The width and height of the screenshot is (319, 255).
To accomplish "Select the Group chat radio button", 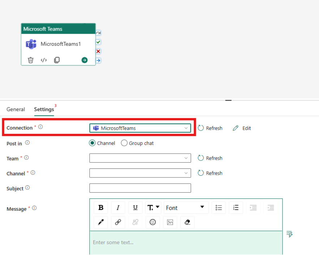I will click(124, 143).
